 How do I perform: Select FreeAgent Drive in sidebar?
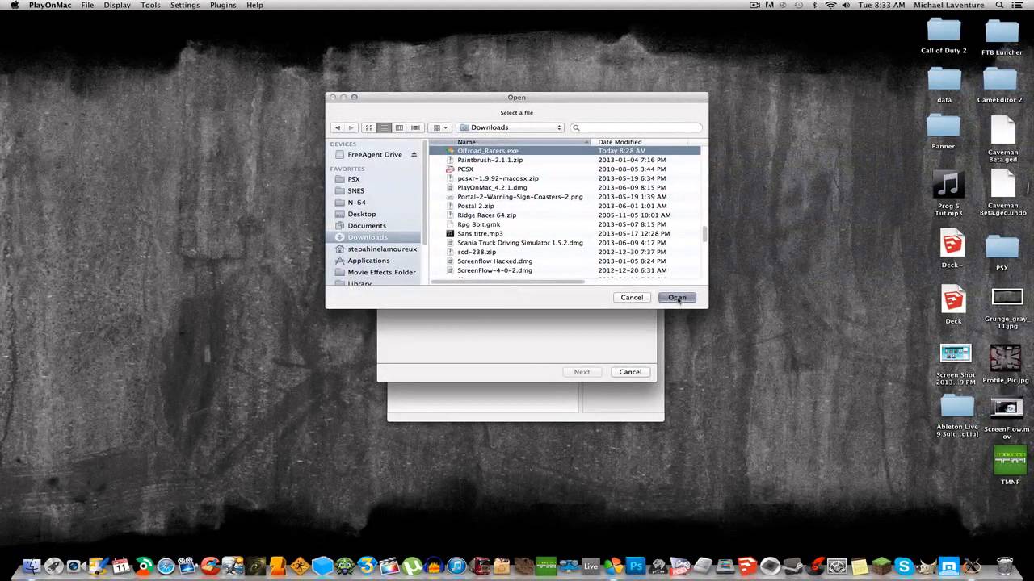point(374,154)
